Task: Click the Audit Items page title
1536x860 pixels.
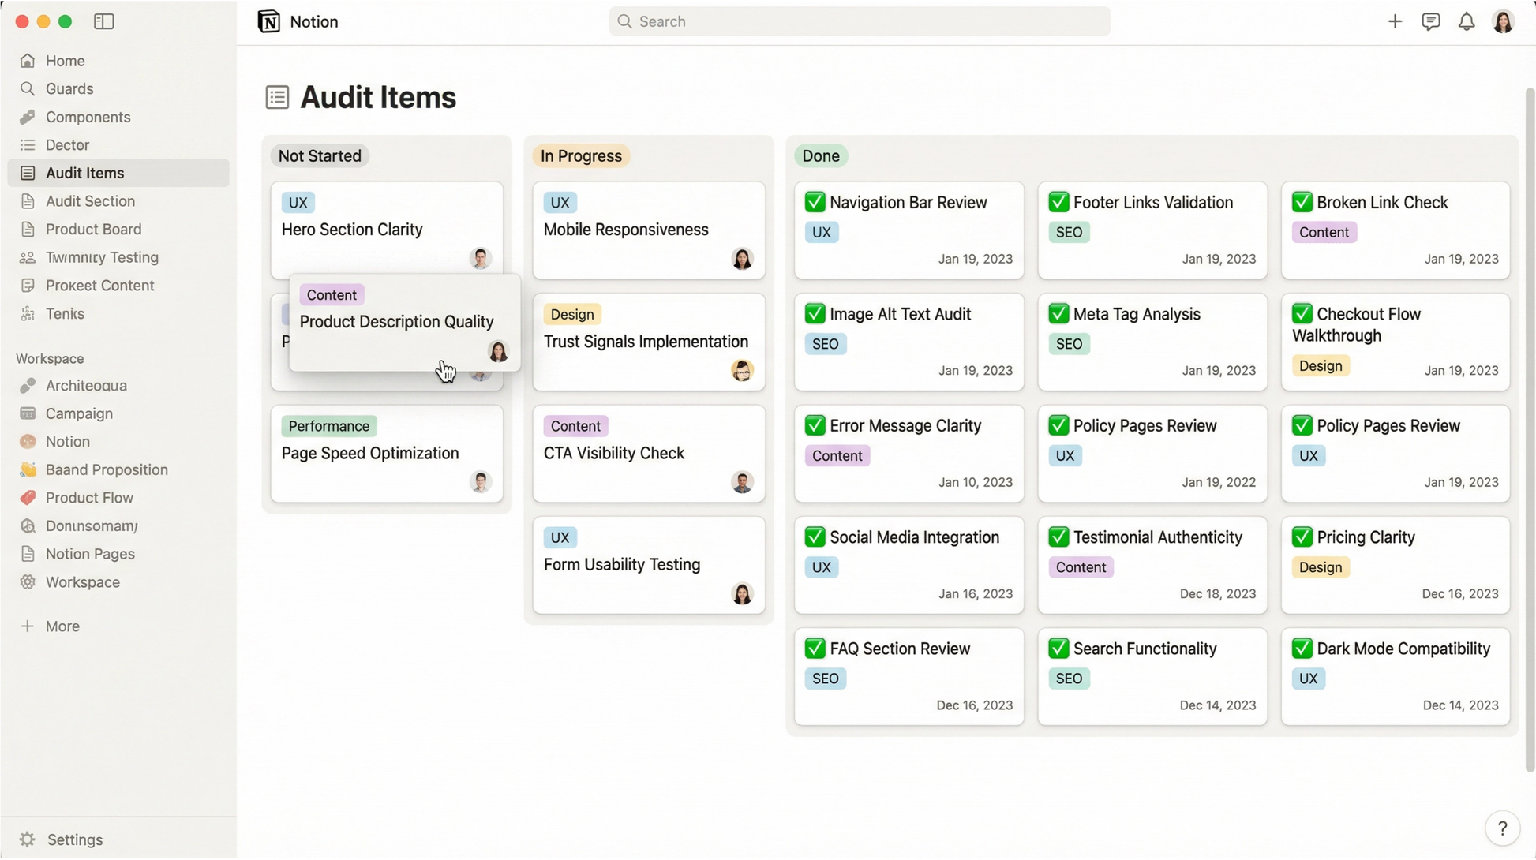Action: 377,96
